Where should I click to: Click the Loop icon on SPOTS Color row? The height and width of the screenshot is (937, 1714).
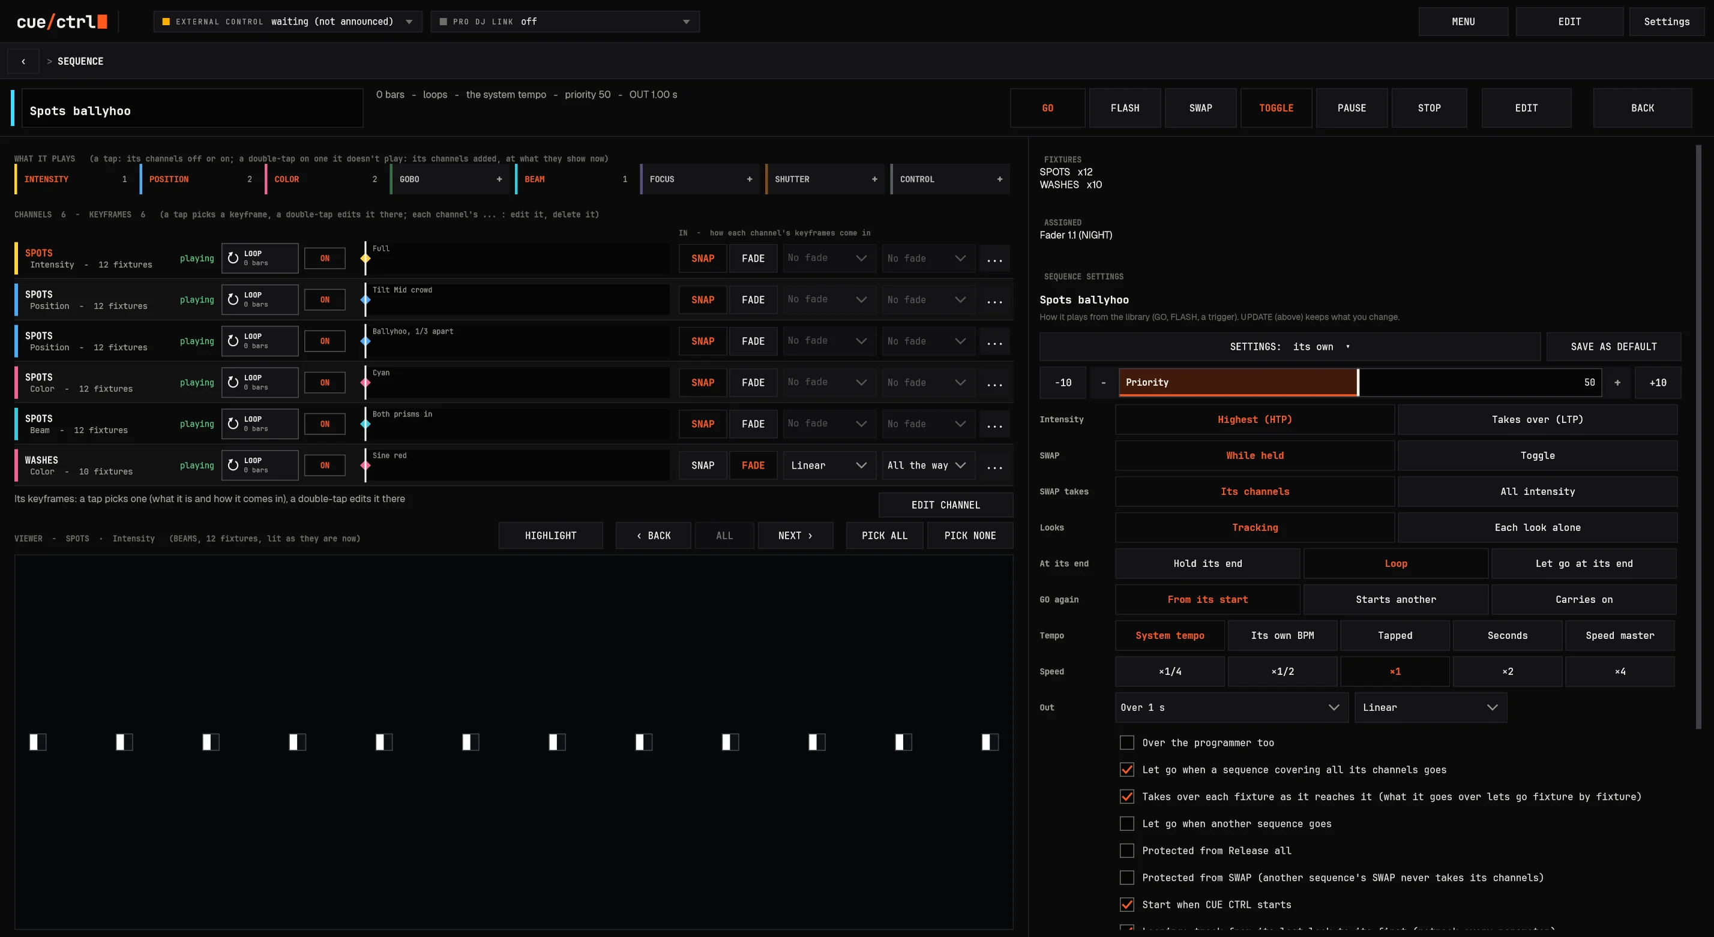click(233, 382)
